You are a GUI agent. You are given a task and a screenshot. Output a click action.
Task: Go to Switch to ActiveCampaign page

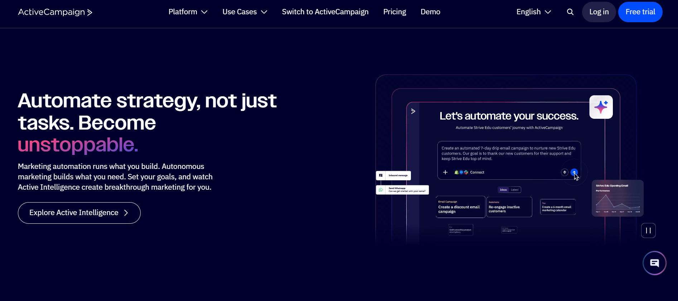click(x=325, y=12)
